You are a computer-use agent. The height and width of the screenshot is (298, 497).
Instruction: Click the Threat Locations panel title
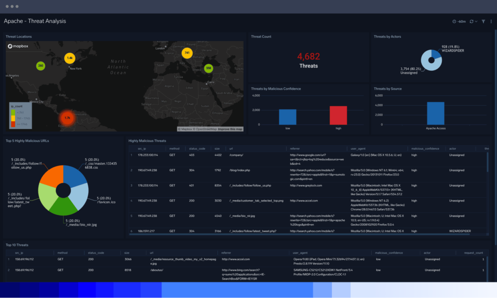pyautogui.click(x=19, y=37)
